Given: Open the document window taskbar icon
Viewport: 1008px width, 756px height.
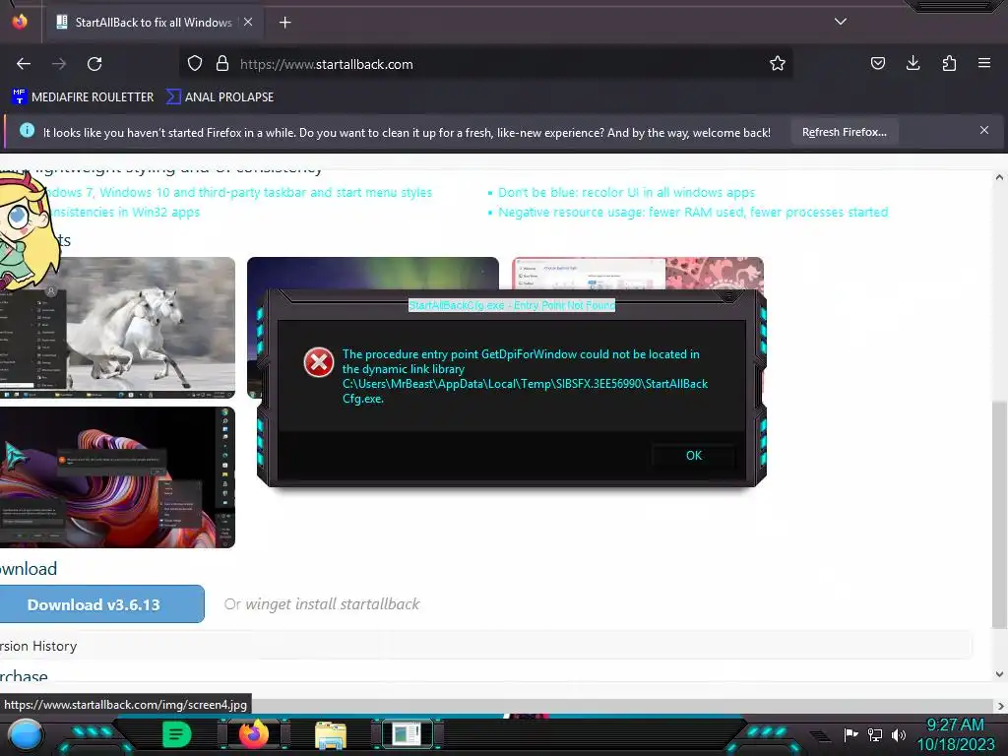Looking at the screenshot, I should (408, 734).
